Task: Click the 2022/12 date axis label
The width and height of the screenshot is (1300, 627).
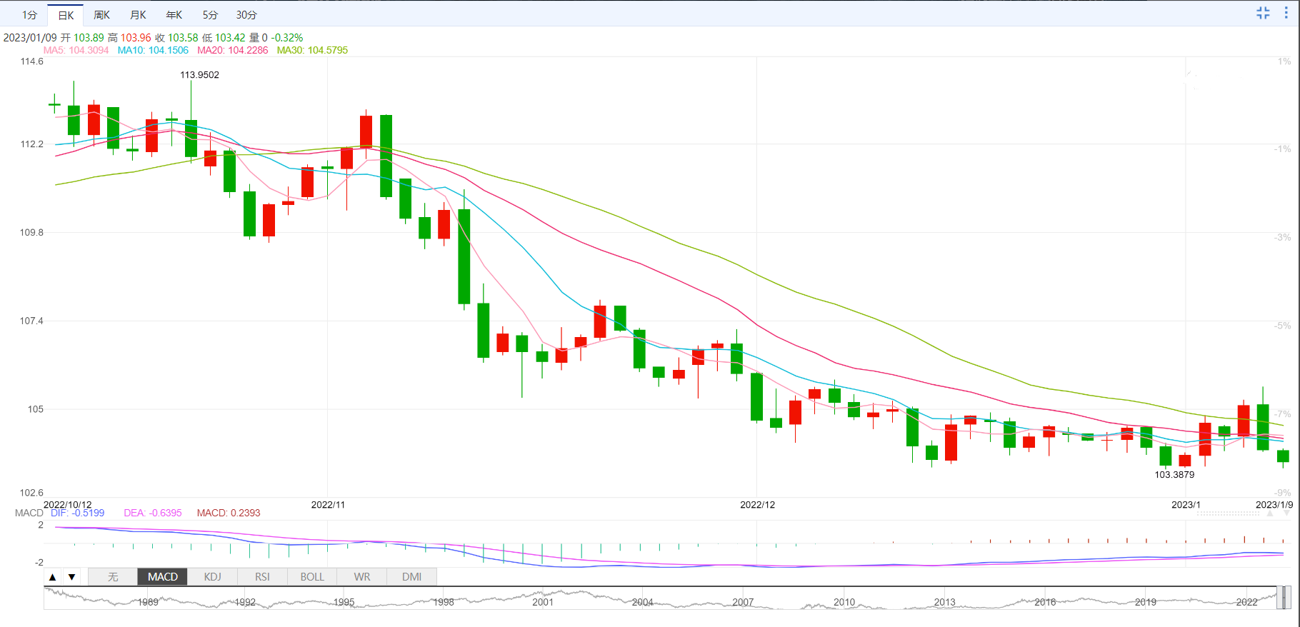Action: click(x=757, y=504)
